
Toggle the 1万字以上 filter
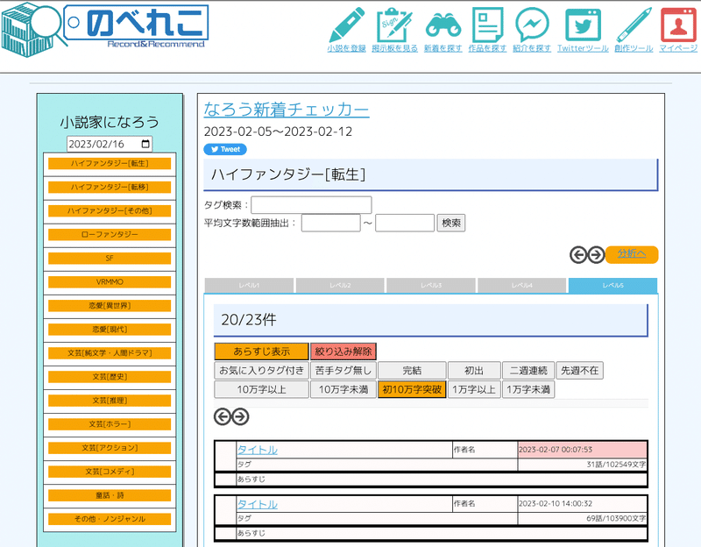474,389
